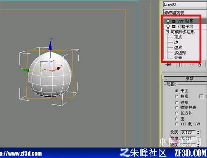
Task: Toggle the 网格平滑 modifier lightbulb
Action: point(168,26)
